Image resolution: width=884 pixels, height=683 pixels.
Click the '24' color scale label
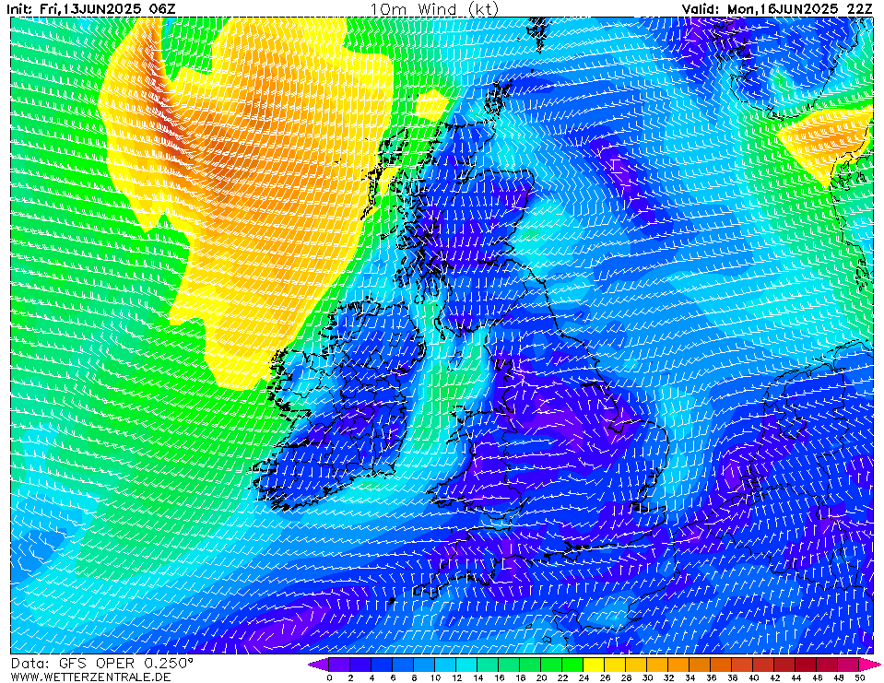click(583, 677)
